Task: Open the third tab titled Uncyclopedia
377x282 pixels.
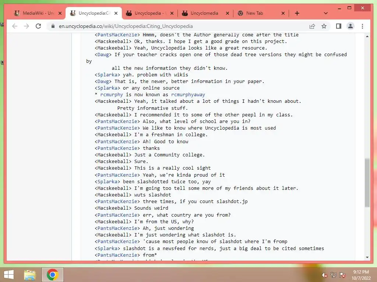Action: (149, 13)
